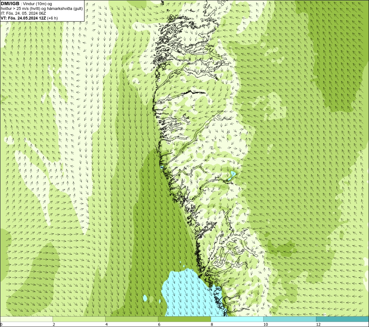Click the scale label "10"
369x327 pixels.
click(266, 324)
